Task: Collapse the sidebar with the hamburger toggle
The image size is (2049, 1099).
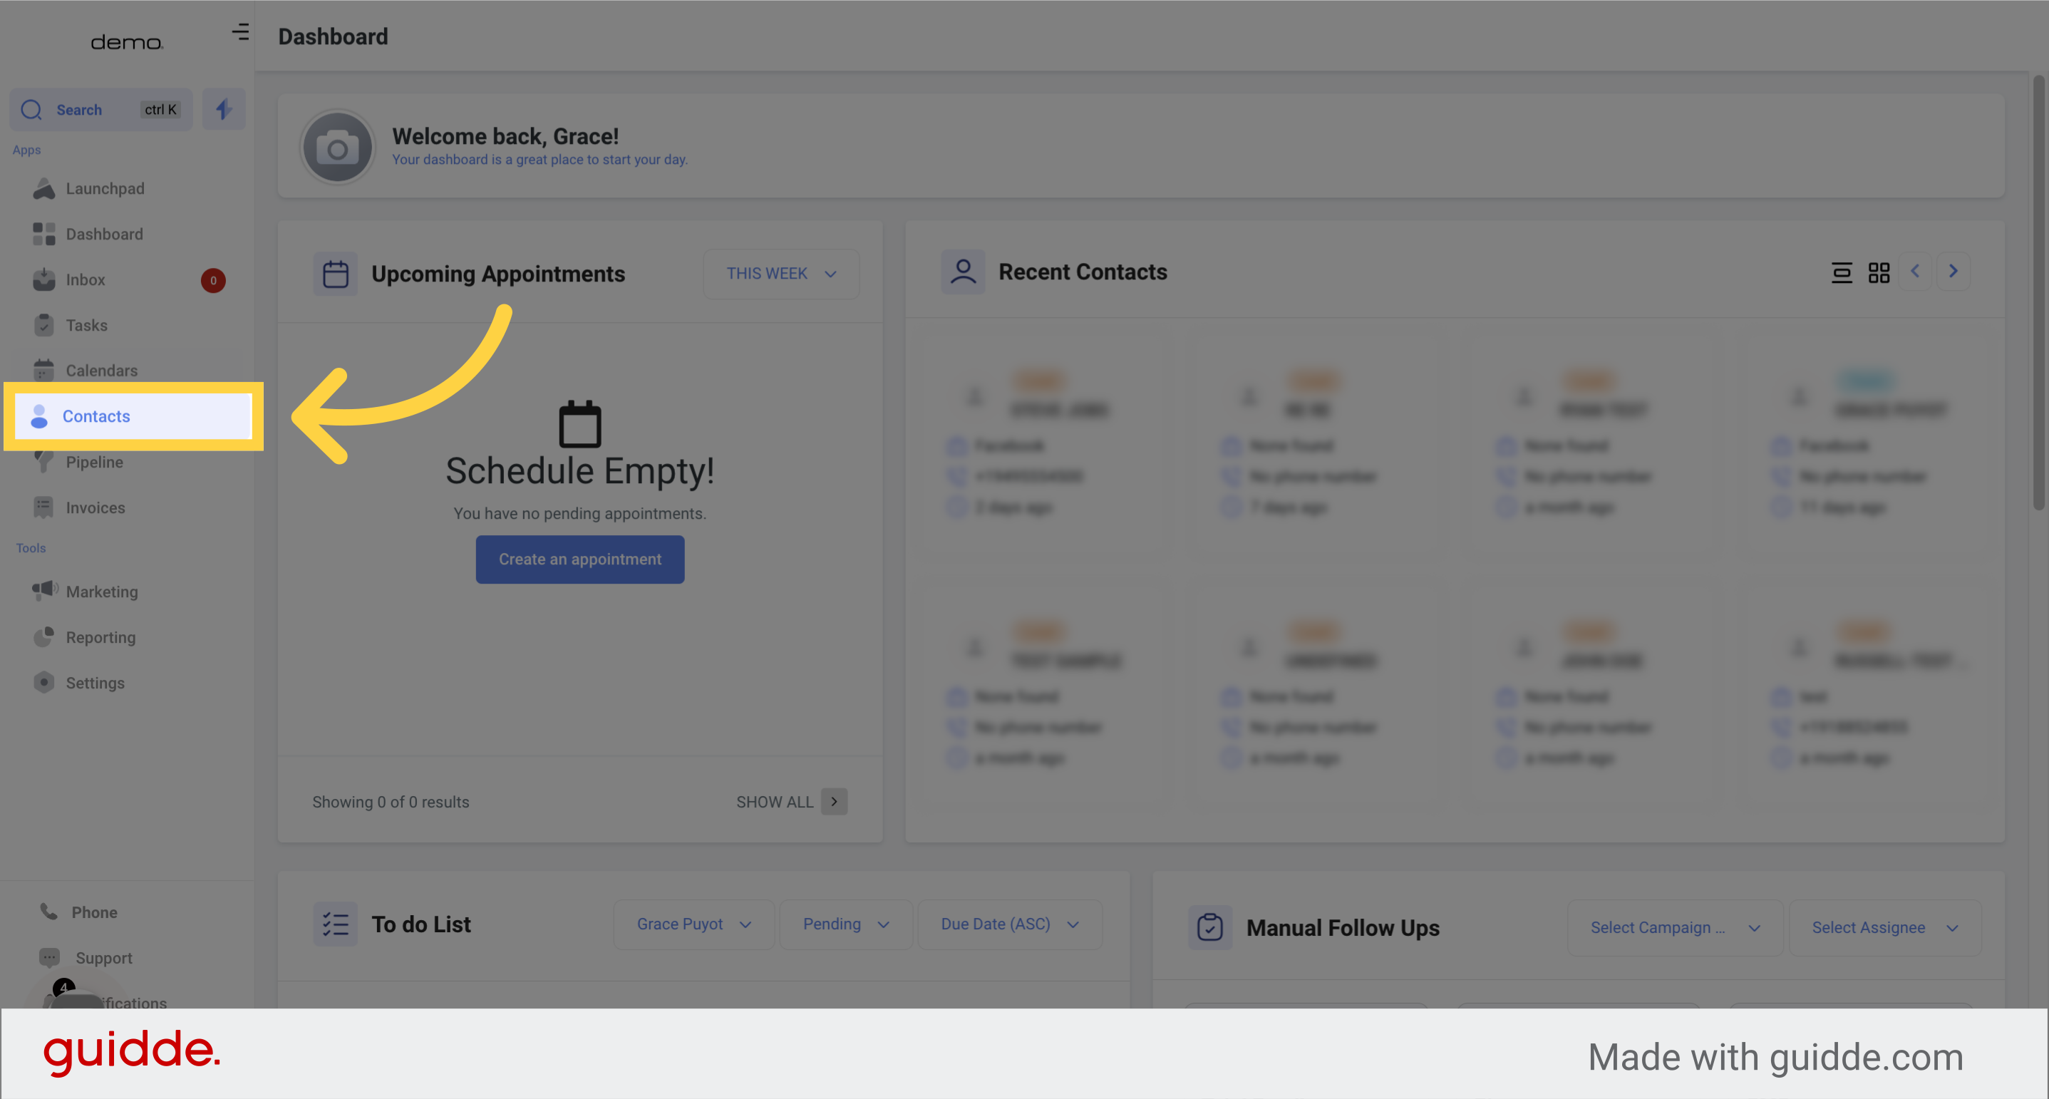Action: (239, 32)
